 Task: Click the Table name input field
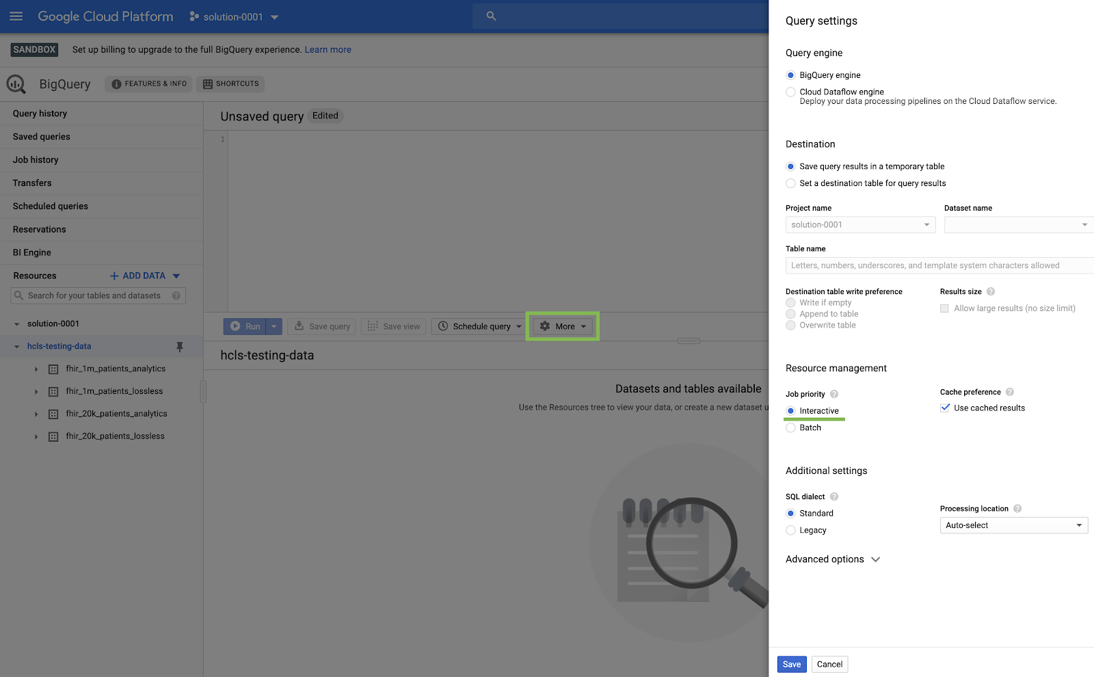tap(938, 265)
